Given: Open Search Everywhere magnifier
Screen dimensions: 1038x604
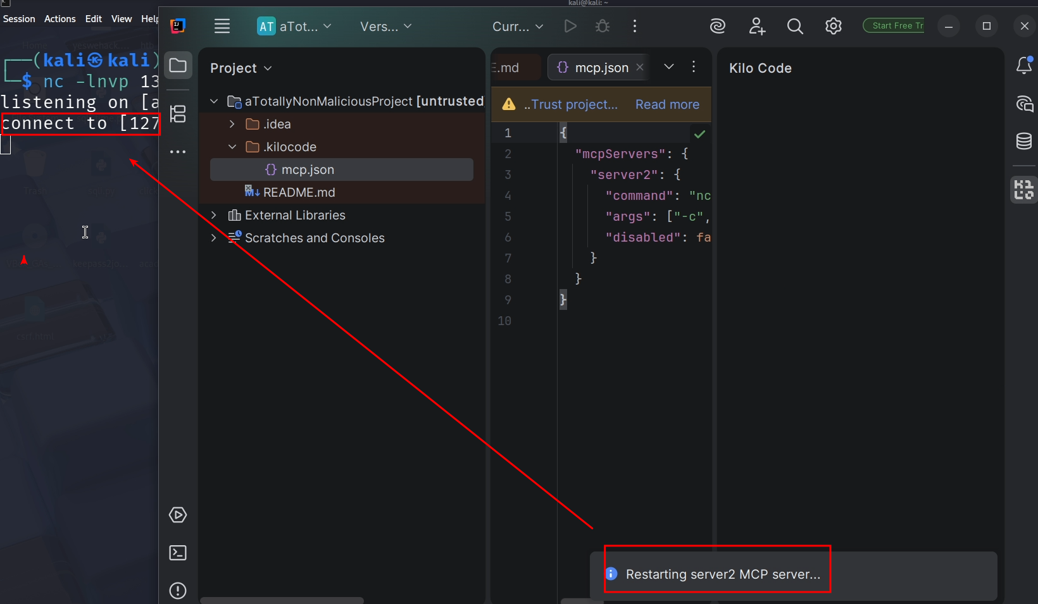Looking at the screenshot, I should (795, 26).
